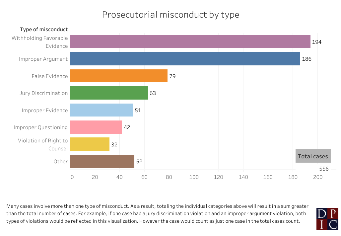341x236 pixels.
Task: Select the yellow Violation of Right to Counsel bar
Action: (90, 144)
